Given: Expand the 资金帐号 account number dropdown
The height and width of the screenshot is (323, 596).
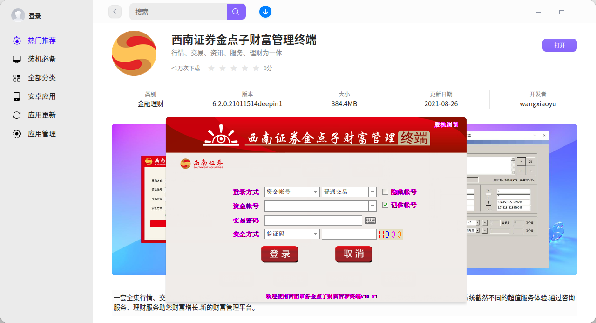Looking at the screenshot, I should click(x=372, y=206).
